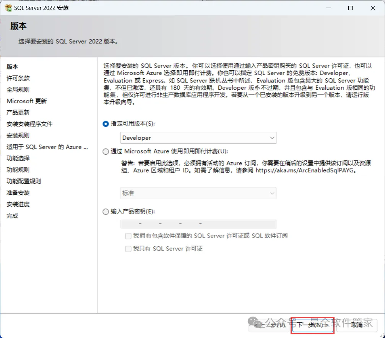Click 准备安装 in the step list
The image size is (385, 338).
(18, 193)
